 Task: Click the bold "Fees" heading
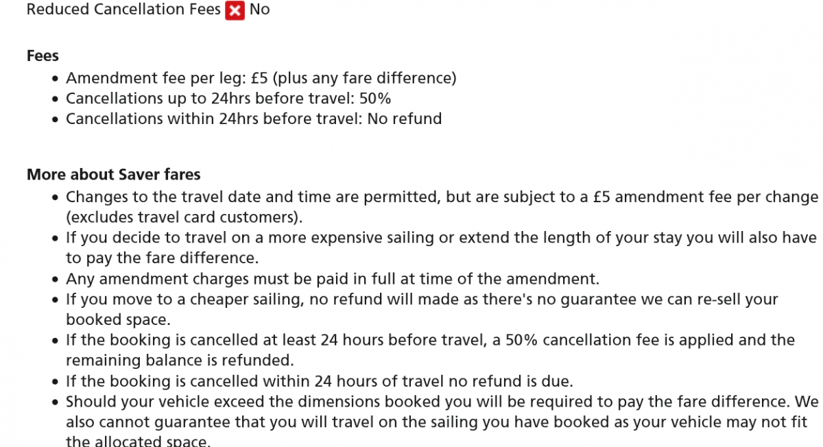[43, 56]
